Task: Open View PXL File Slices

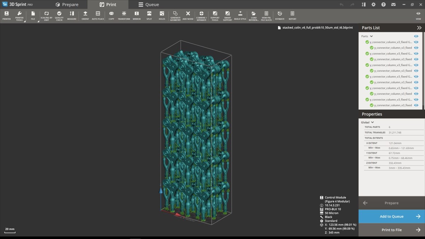Action: click(266, 16)
